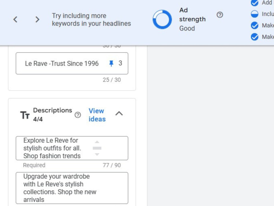The image size is (274, 206).
Task: Click the half-filled 'Inclu' checklist icon
Action: [255, 14]
